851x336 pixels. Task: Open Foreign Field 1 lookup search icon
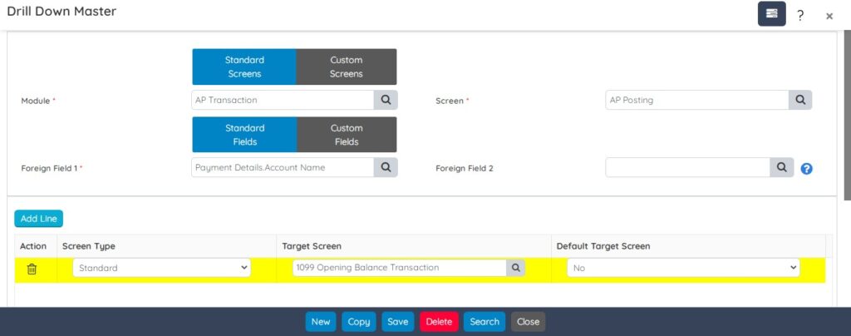[x=386, y=167]
